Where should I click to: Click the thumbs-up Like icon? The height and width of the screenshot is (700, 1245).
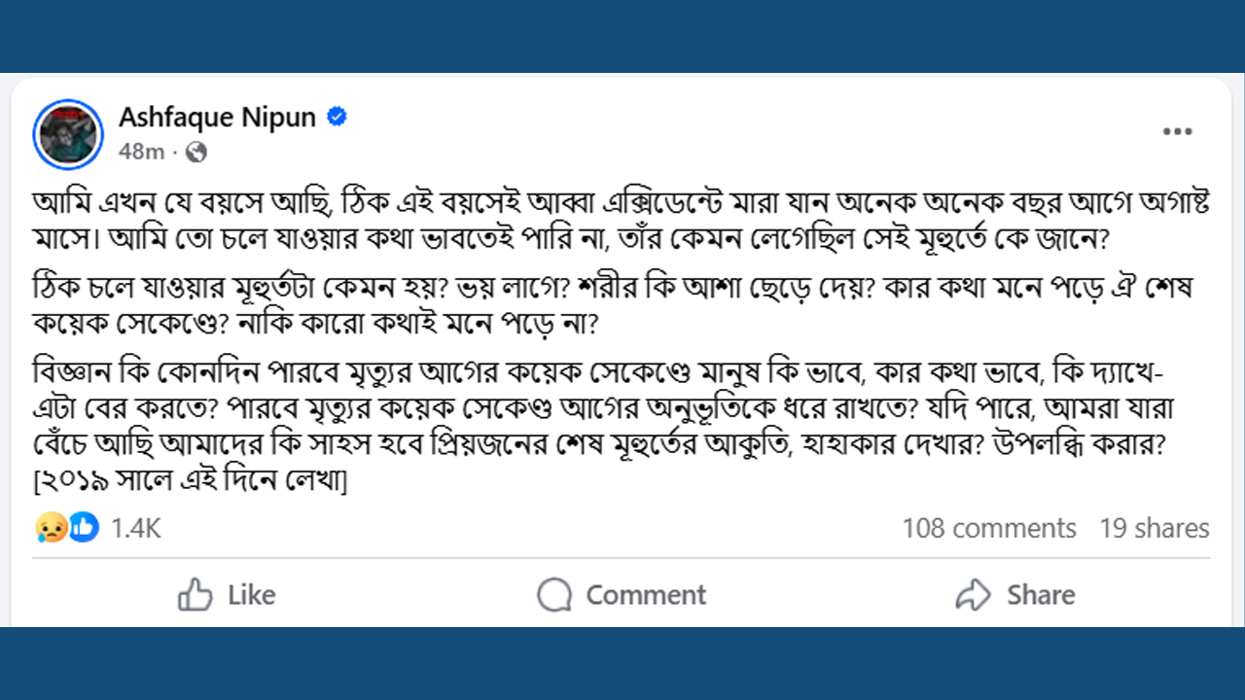(x=196, y=595)
